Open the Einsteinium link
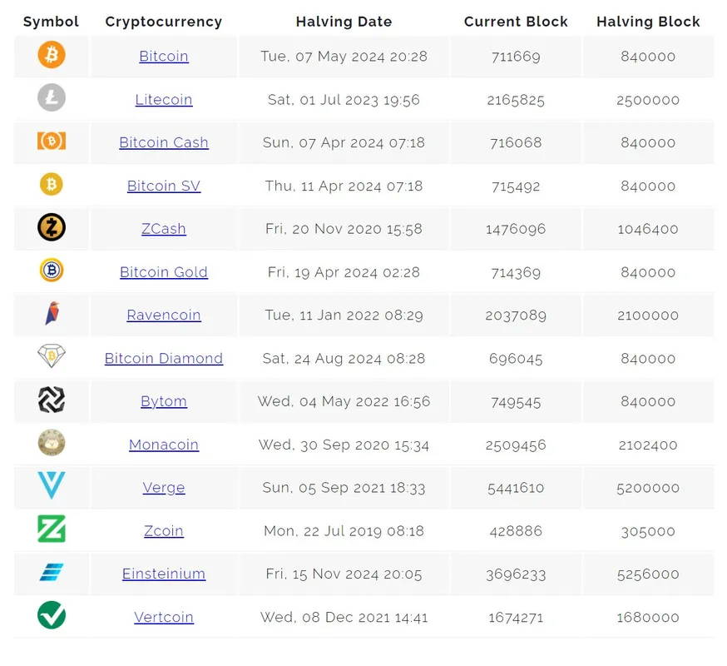Image resolution: width=727 pixels, height=666 pixels. tap(164, 574)
